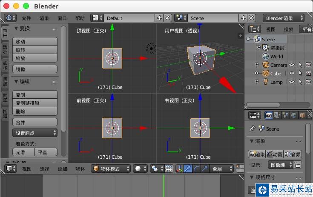Image resolution: width=313 pixels, height=197 pixels.
Task: Click the World icon in outliner
Action: coord(265,57)
